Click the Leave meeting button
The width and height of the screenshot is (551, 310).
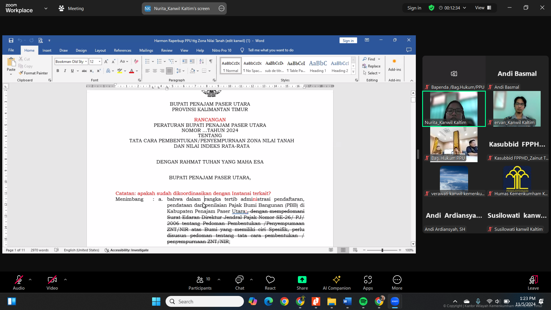(533, 283)
